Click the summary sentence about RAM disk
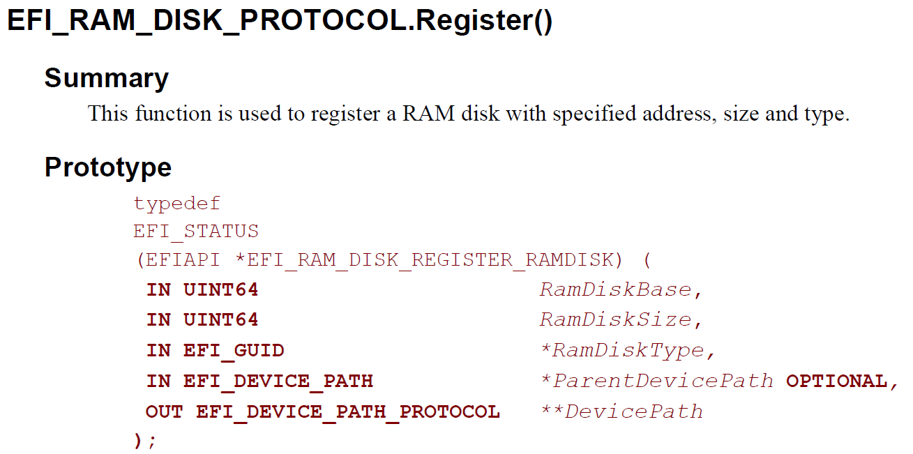The height and width of the screenshot is (454, 913). 469,114
